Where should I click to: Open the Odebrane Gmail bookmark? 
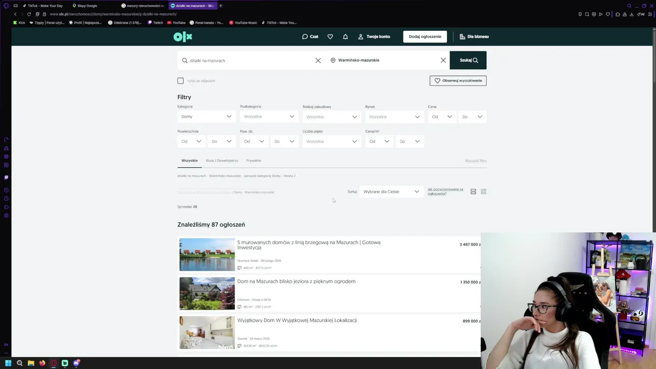click(125, 23)
